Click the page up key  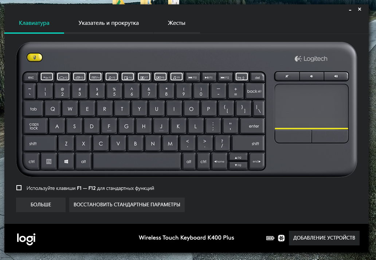pyautogui.click(x=238, y=158)
